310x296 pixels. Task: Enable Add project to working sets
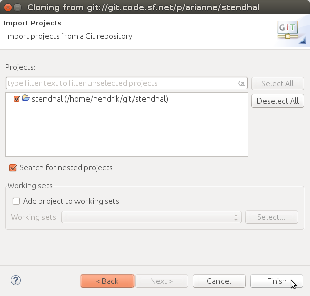tap(16, 201)
